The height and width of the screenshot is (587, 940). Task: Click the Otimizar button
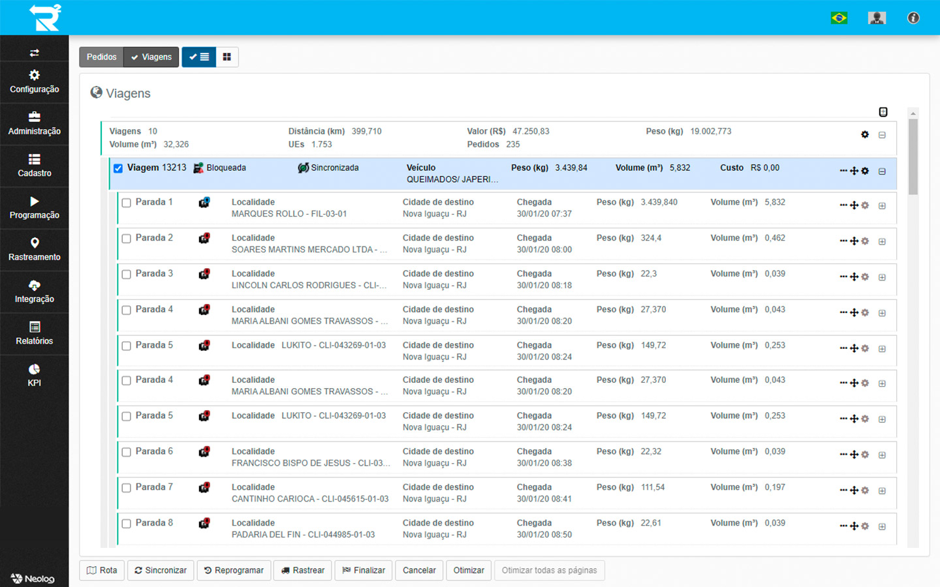click(469, 571)
